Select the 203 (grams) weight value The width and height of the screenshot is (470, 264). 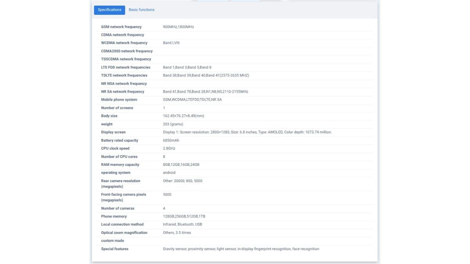pyautogui.click(x=173, y=124)
